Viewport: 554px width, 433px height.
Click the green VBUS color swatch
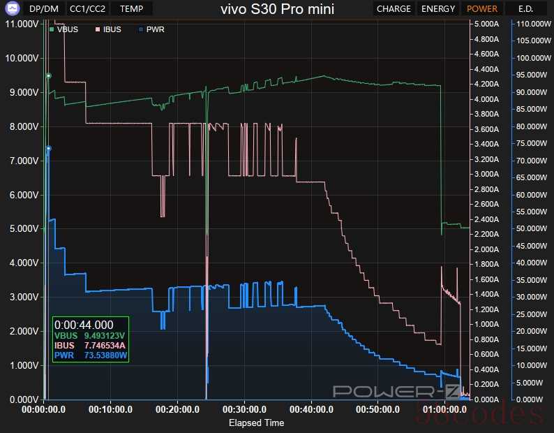[52, 29]
